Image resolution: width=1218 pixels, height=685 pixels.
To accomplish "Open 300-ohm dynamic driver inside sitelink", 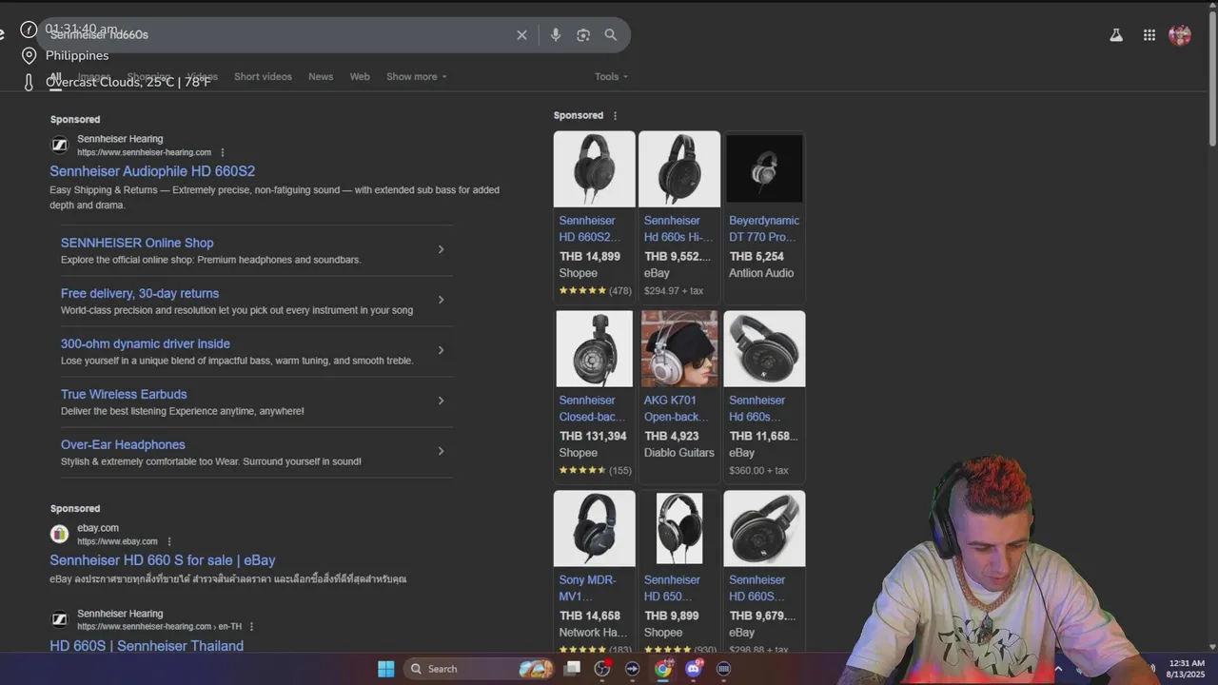I will (146, 343).
